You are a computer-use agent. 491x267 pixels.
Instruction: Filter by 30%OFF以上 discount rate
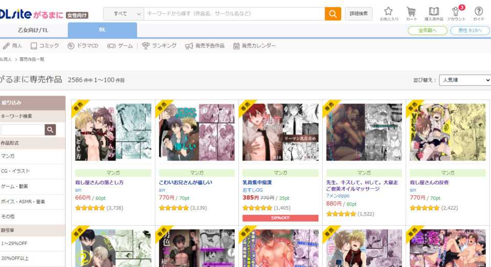(x=33, y=258)
